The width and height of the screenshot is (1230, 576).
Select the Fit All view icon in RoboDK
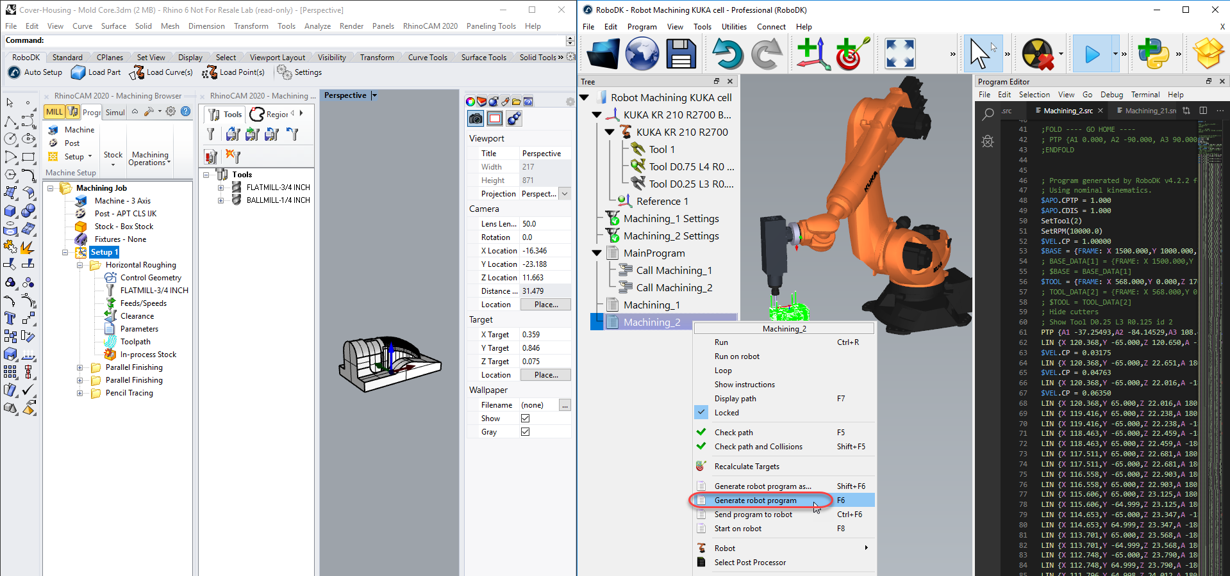tap(900, 54)
